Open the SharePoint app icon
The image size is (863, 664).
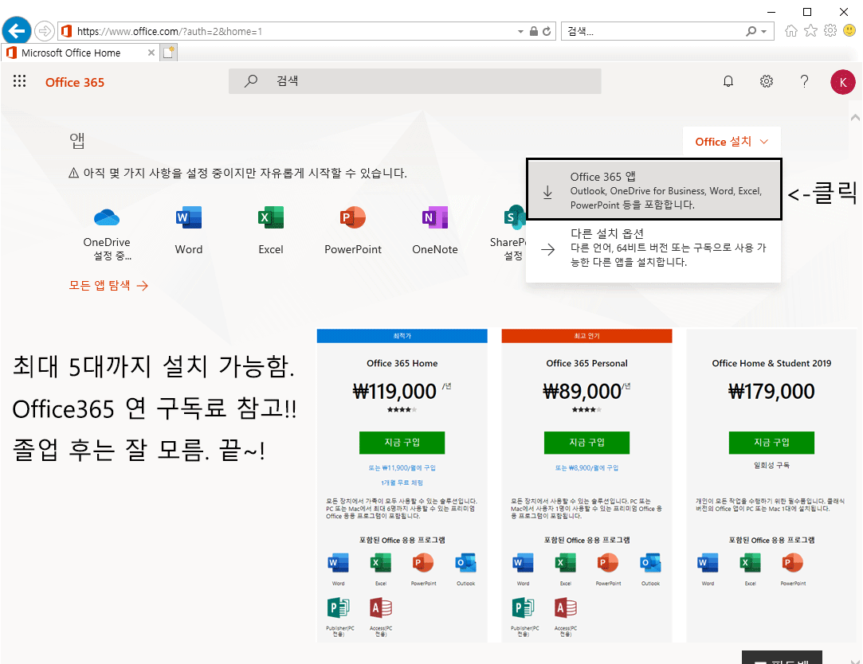[515, 218]
